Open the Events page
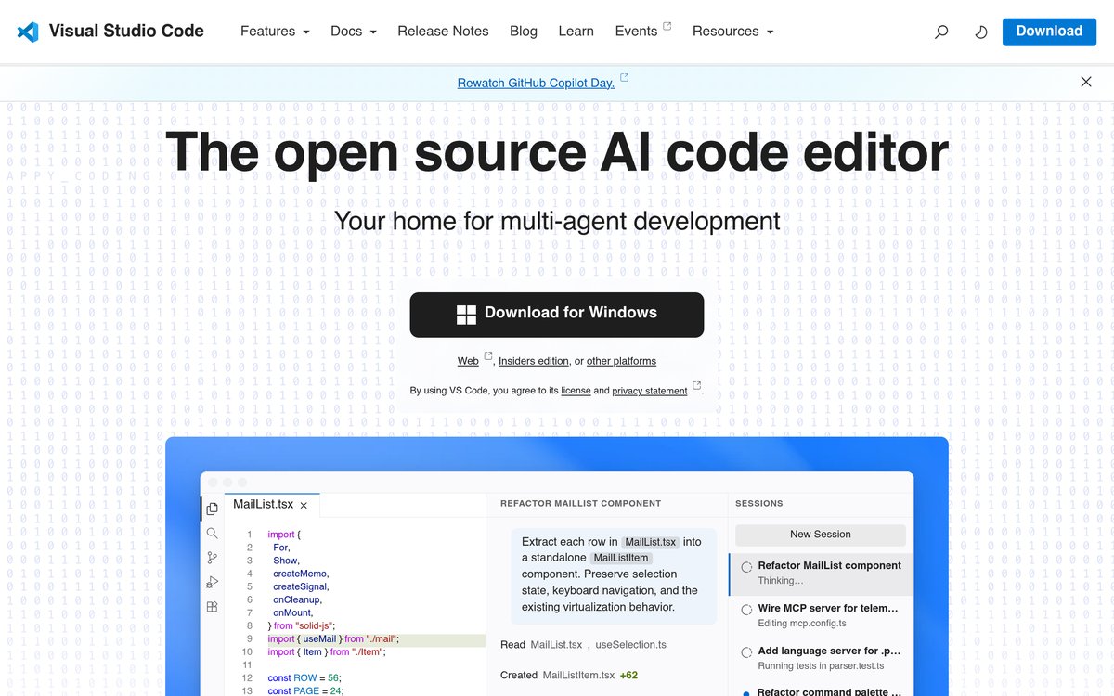This screenshot has height=696, width=1114. (636, 32)
